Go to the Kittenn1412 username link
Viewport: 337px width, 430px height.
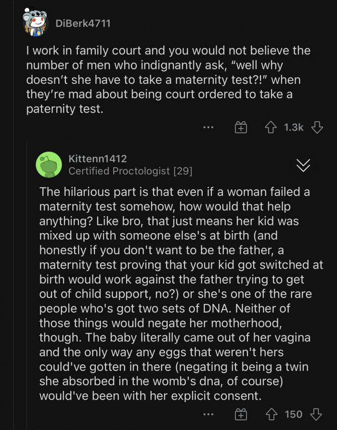[98, 158]
